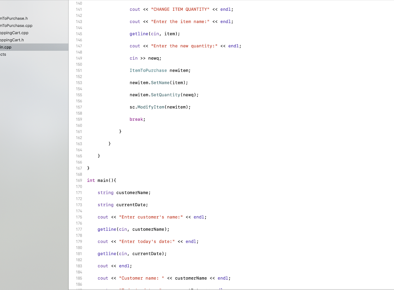
Task: Click the getline call reading customerName
Action: (x=132, y=229)
